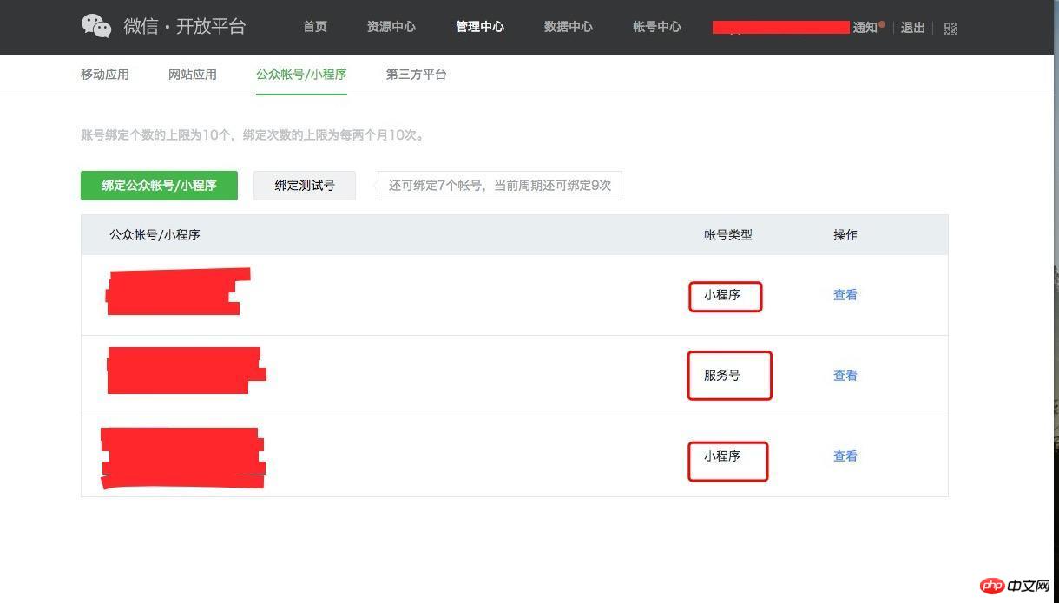Click the WeChat Open Platform logo icon
Viewport: 1059px width, 603px height.
95,26
